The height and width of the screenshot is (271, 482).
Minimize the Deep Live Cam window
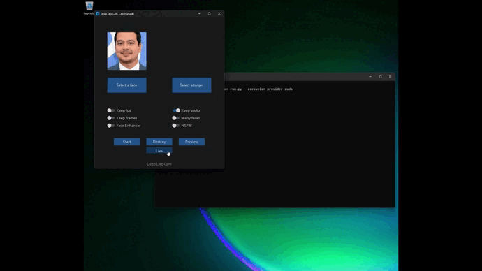(200, 13)
